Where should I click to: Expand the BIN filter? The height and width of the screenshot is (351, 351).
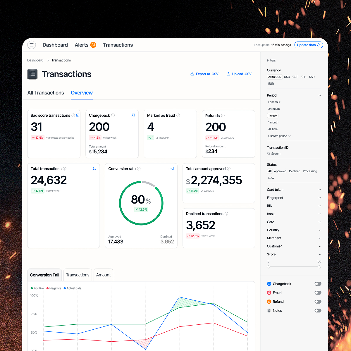tap(294, 206)
